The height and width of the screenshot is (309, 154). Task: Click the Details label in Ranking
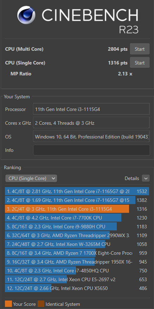[x=132, y=179]
